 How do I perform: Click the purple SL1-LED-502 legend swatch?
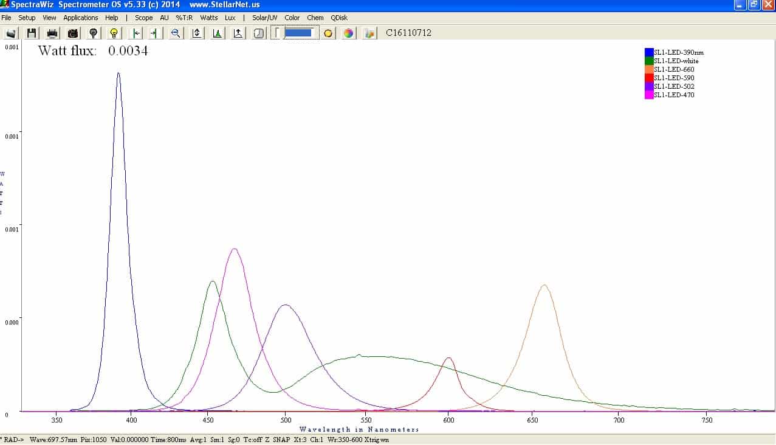[x=649, y=86]
